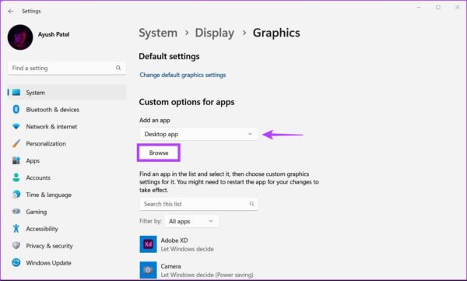Open Change default graphics settings link
Viewport: 467px width, 281px height.
tap(183, 75)
